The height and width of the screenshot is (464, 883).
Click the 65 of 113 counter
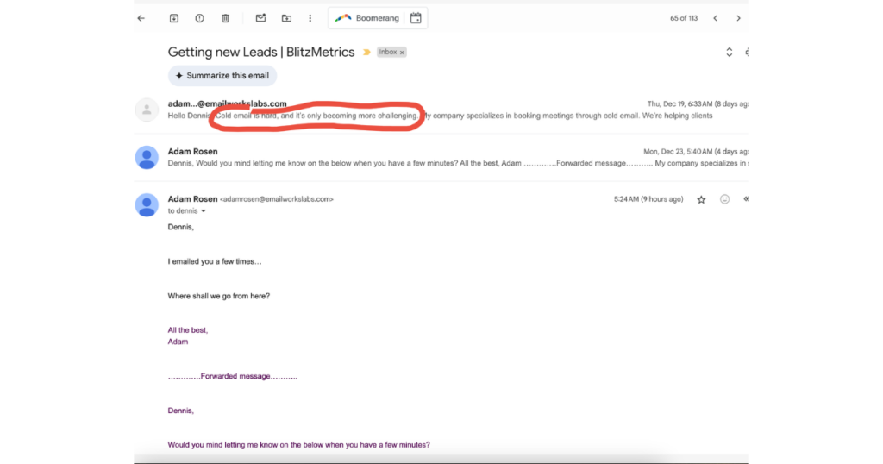(x=684, y=19)
